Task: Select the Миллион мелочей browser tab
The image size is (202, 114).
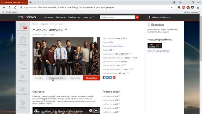Action: click(14, 2)
